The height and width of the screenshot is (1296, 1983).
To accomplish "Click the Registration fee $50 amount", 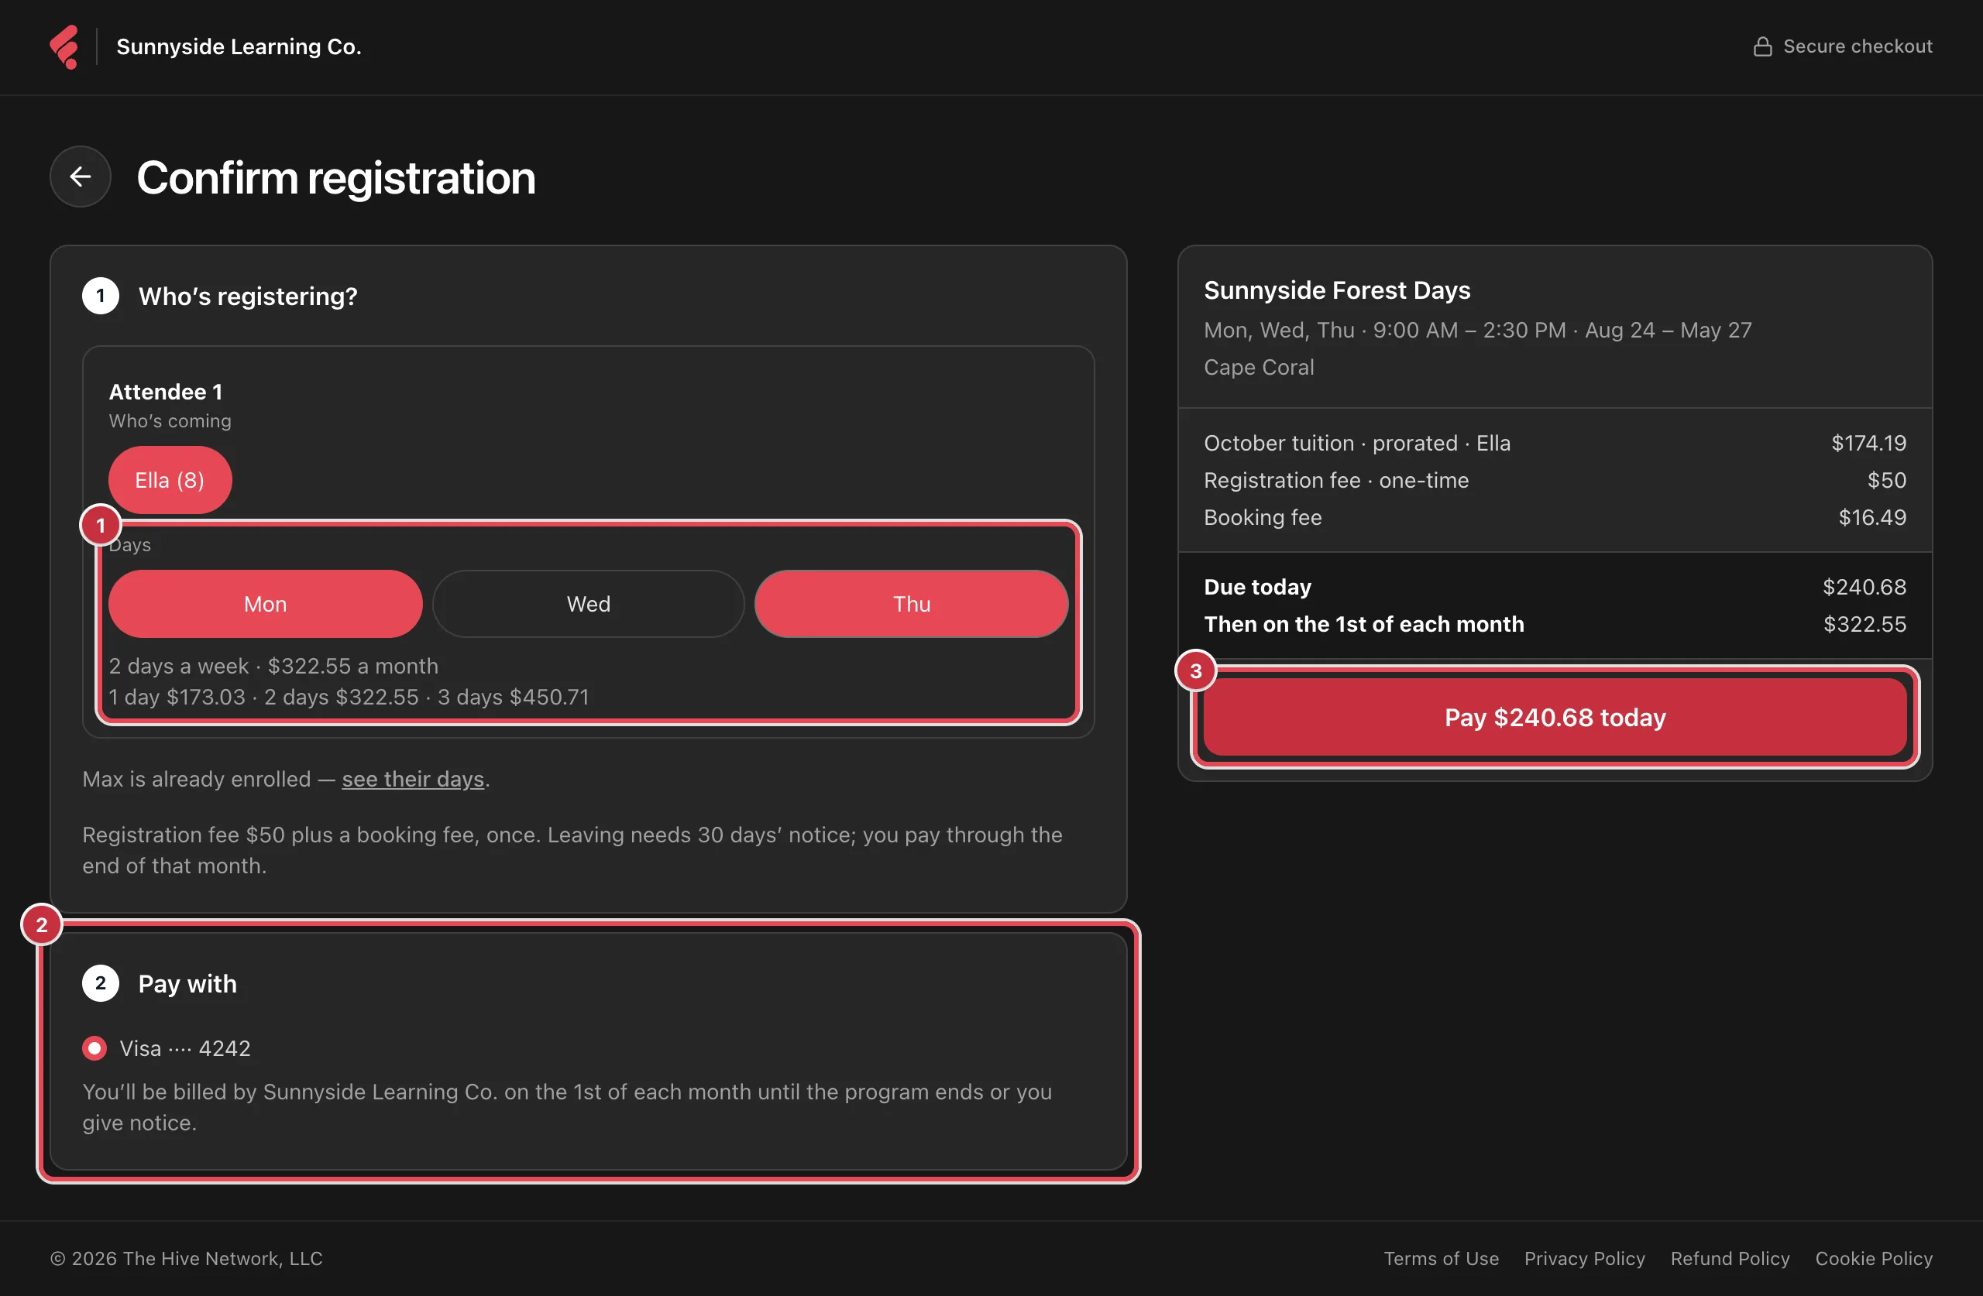I will pyautogui.click(x=1886, y=481).
